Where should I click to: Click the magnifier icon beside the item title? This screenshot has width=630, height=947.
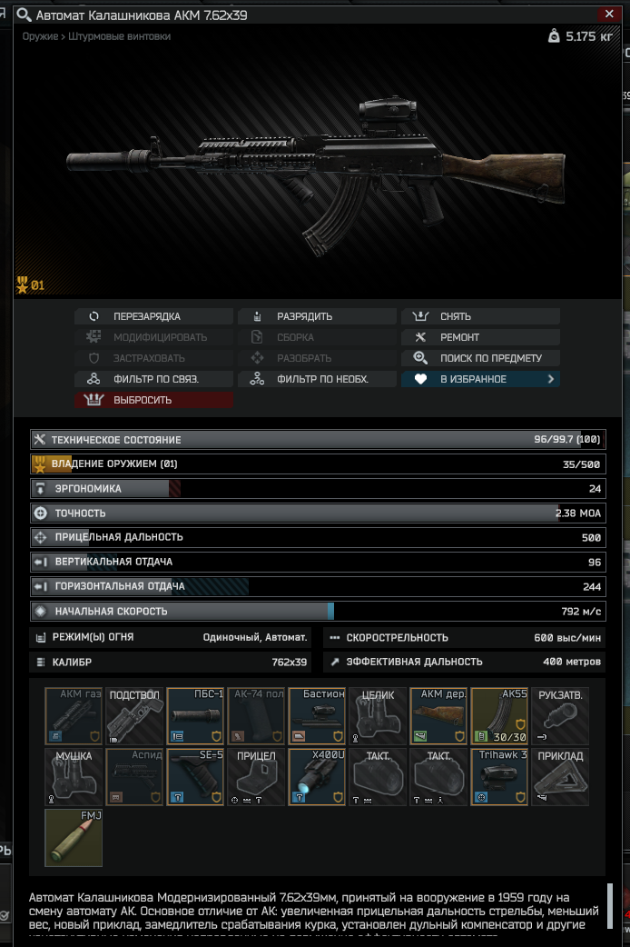click(24, 15)
